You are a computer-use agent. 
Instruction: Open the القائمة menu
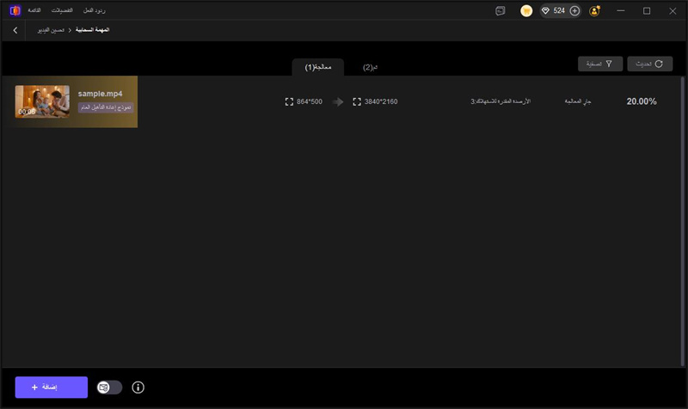coord(34,9)
